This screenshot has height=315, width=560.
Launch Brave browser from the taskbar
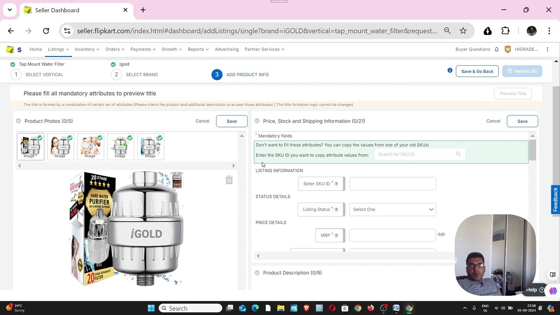[306, 308]
